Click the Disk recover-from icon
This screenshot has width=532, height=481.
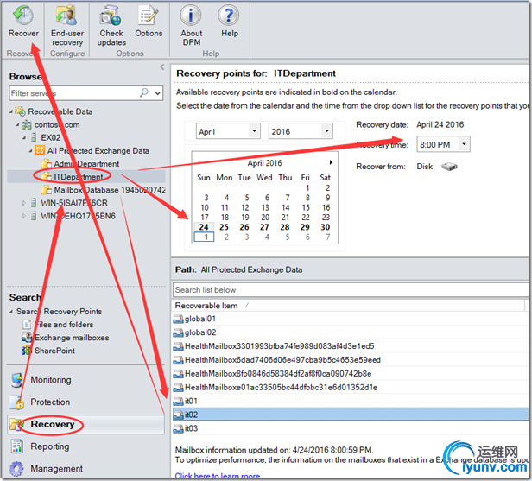pos(449,167)
